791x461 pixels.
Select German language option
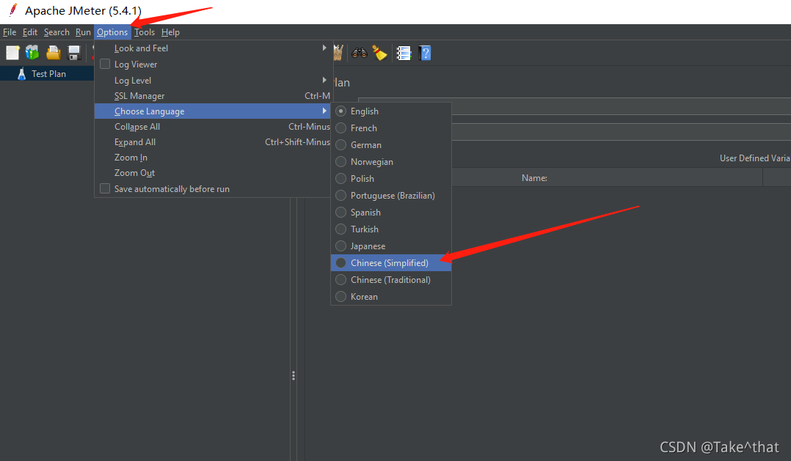coord(391,144)
